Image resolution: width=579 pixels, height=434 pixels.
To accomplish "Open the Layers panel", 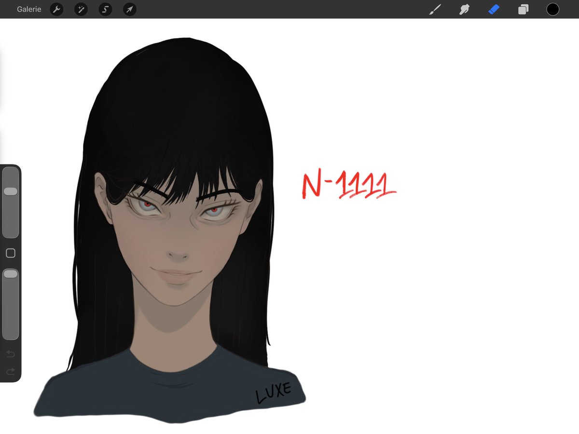I will 524,9.
